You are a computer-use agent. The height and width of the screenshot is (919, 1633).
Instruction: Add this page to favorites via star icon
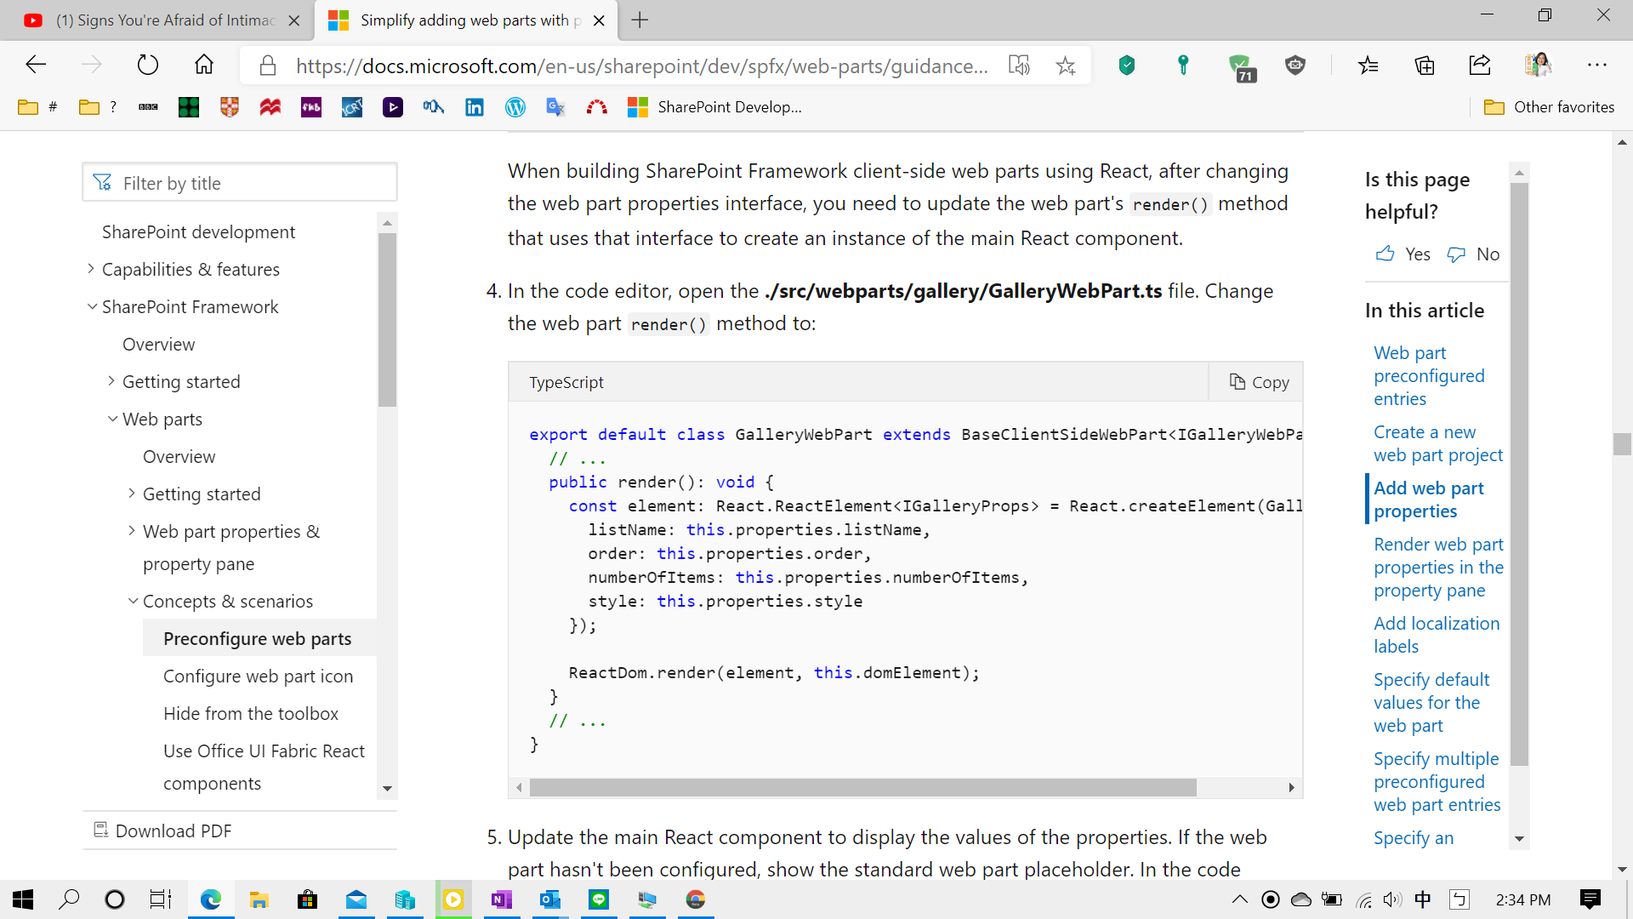(x=1065, y=65)
